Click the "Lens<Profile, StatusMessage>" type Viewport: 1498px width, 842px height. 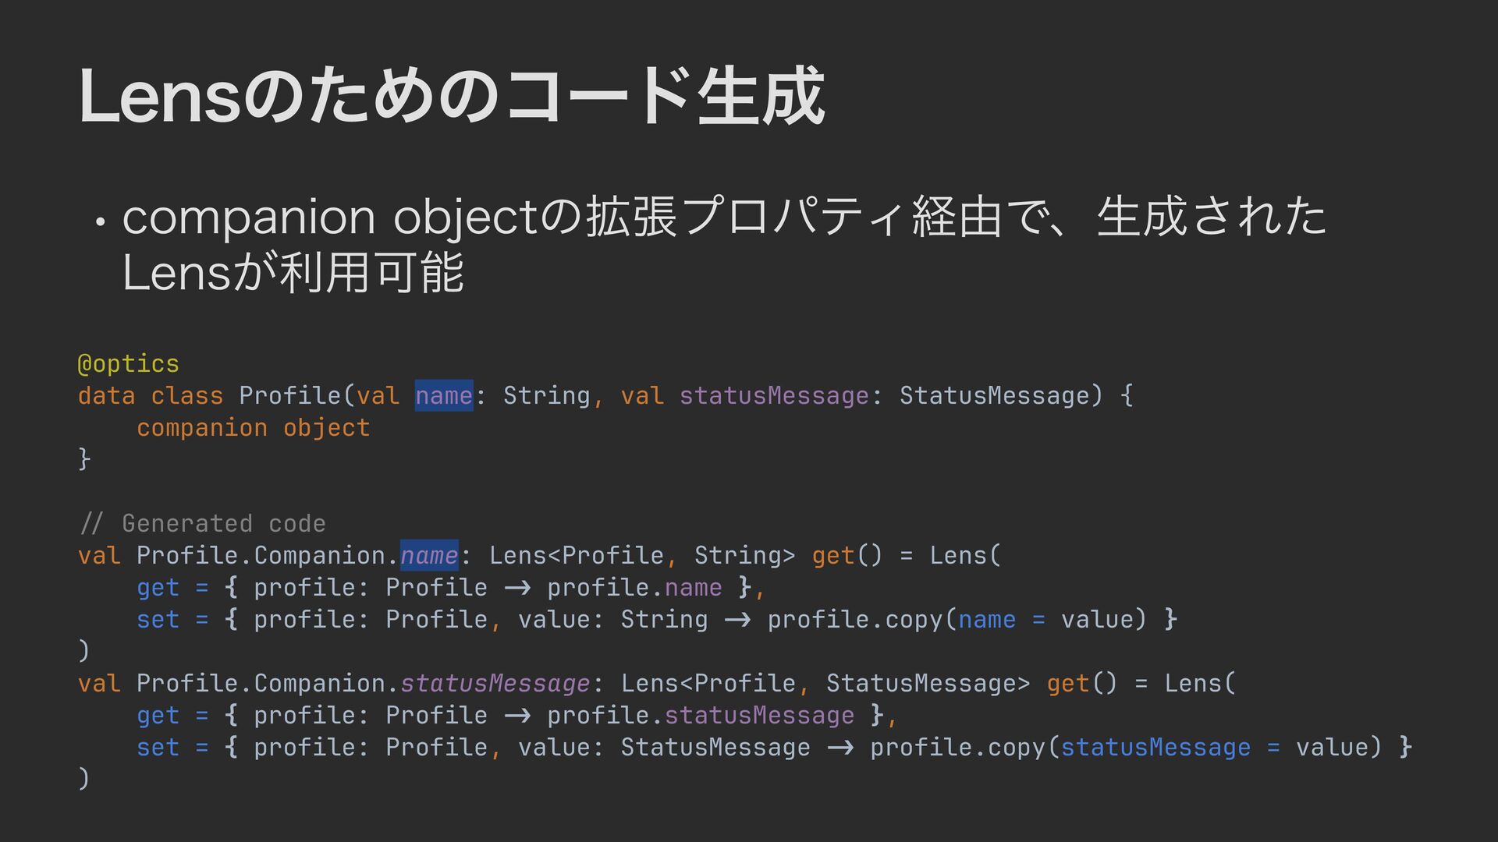pyautogui.click(x=825, y=683)
